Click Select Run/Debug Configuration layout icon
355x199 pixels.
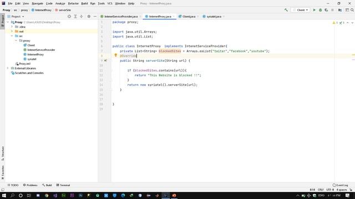[x=347, y=10]
